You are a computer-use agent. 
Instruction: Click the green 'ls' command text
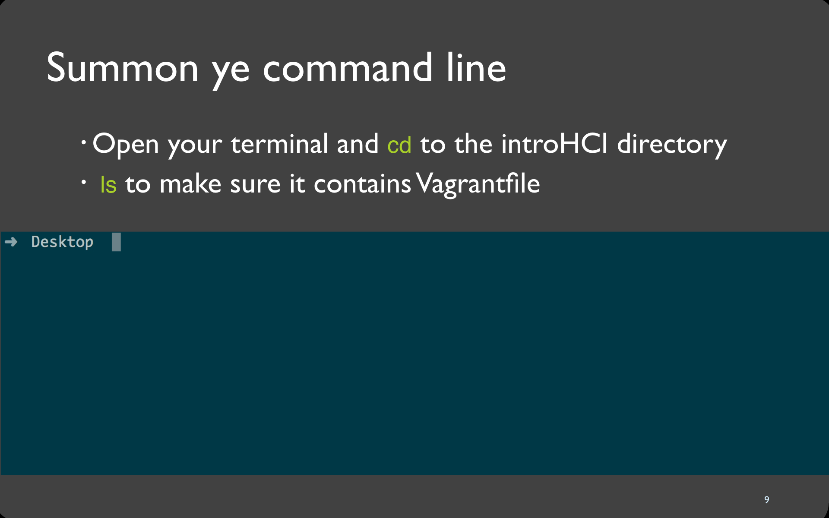[x=108, y=185]
